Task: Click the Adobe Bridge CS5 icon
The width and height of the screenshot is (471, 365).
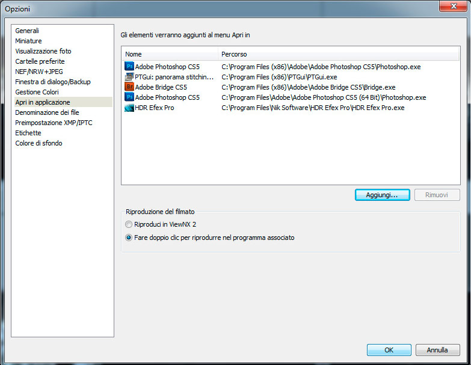Action: point(129,87)
